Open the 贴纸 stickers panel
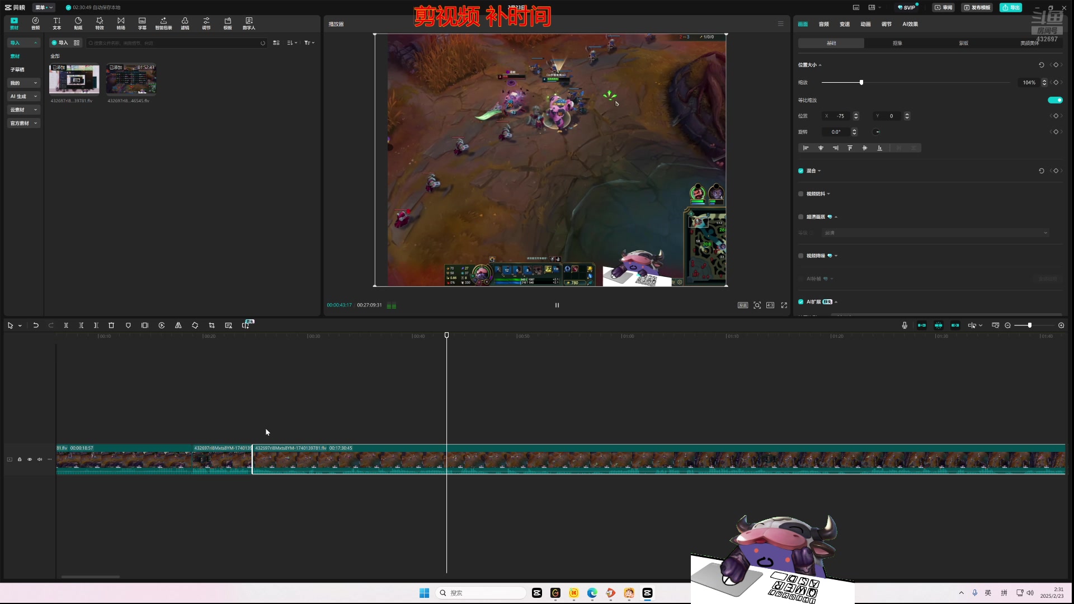This screenshot has width=1074, height=604. 78,23
